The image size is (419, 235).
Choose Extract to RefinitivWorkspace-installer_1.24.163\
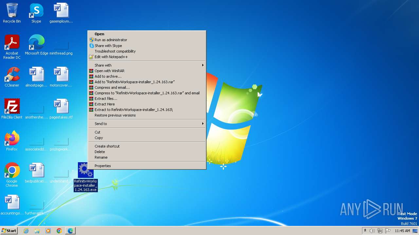[147, 110]
